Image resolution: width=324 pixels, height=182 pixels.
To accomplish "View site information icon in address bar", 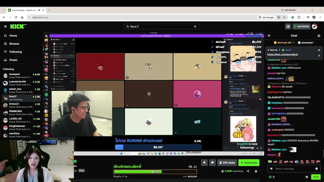I will coord(29,17).
